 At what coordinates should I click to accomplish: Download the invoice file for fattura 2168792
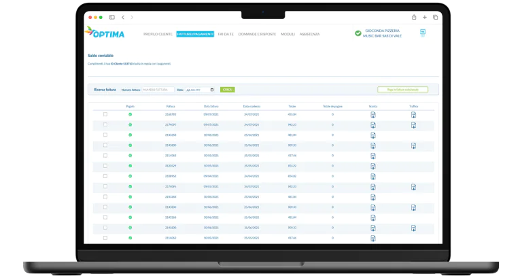[373, 115]
